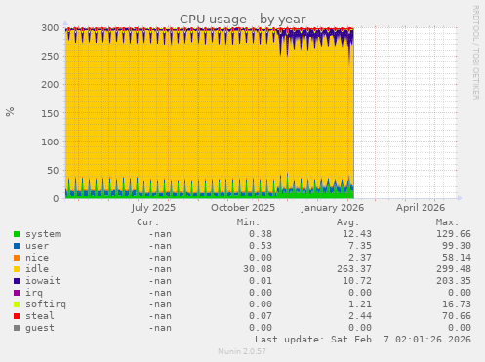The height and width of the screenshot is (362, 485).
Task: Click system min value 0.38
Action: 261,234
